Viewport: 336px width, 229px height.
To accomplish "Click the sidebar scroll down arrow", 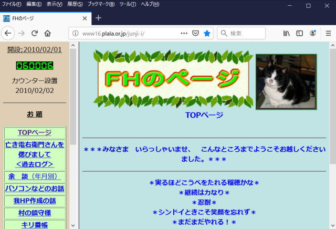I will click(73, 225).
